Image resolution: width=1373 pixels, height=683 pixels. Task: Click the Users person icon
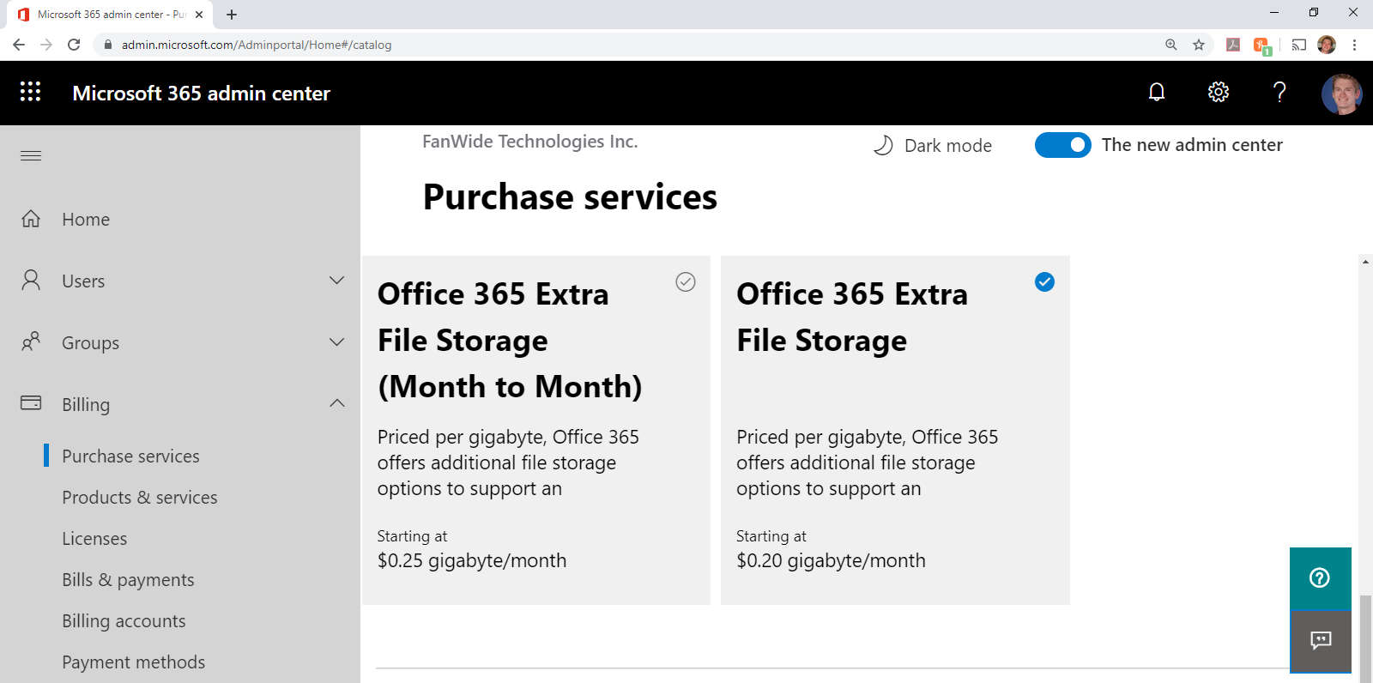[x=31, y=280]
